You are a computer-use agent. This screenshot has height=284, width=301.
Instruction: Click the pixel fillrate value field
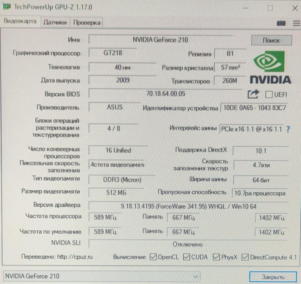click(117, 165)
